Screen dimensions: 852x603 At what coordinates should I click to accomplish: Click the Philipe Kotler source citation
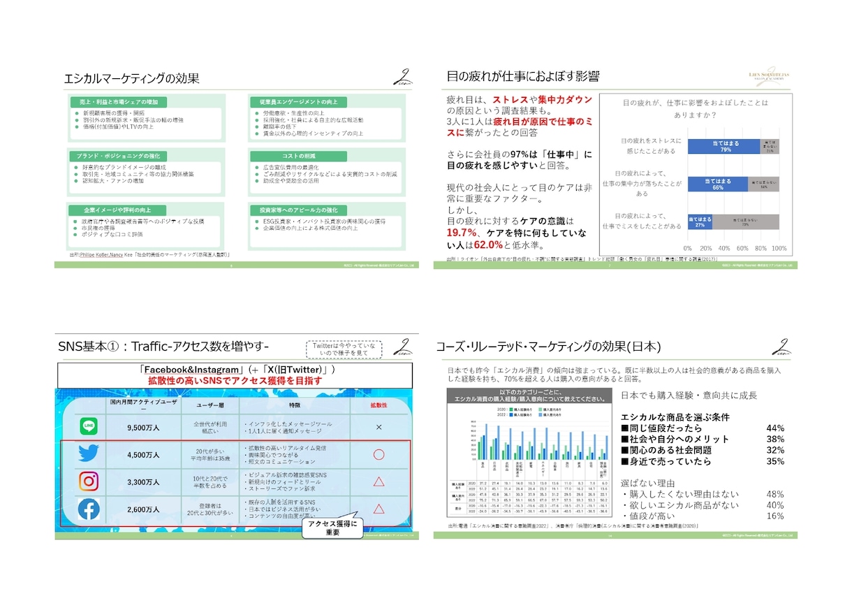pos(150,255)
